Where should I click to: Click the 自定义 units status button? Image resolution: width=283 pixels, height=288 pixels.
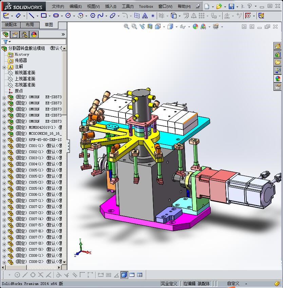233,284
